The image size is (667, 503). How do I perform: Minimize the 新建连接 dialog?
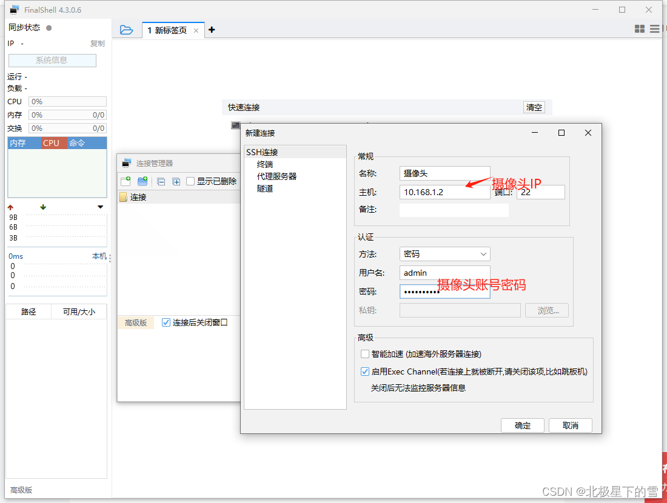point(535,133)
